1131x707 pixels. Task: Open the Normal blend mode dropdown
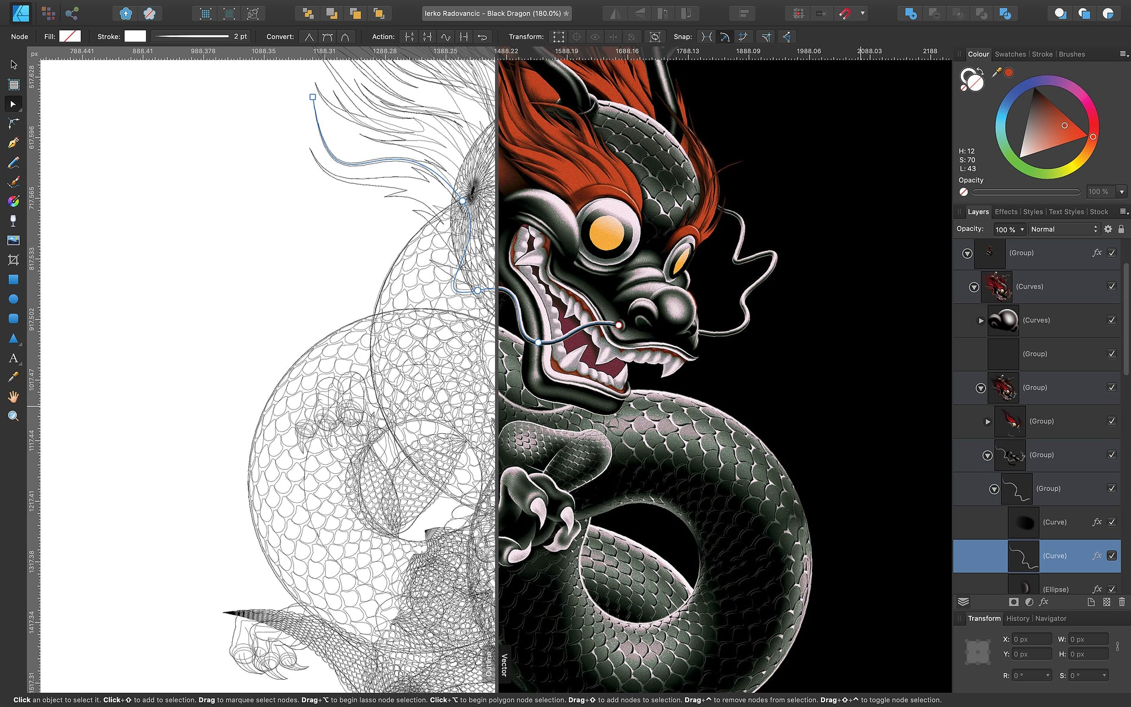coord(1064,229)
